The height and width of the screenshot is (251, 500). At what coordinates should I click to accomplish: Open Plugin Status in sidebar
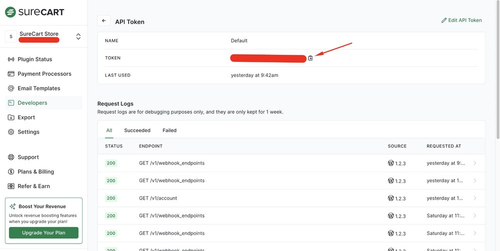(x=35, y=59)
